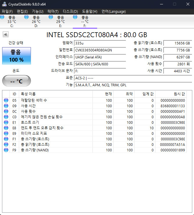
Task: Open the 파일(F) menu
Action: [7, 12]
